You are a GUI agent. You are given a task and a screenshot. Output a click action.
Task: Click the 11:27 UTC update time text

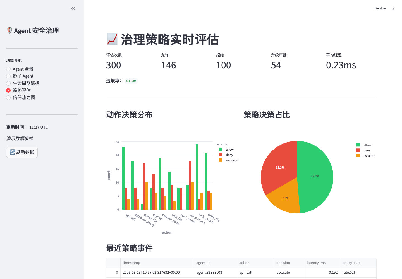click(39, 127)
